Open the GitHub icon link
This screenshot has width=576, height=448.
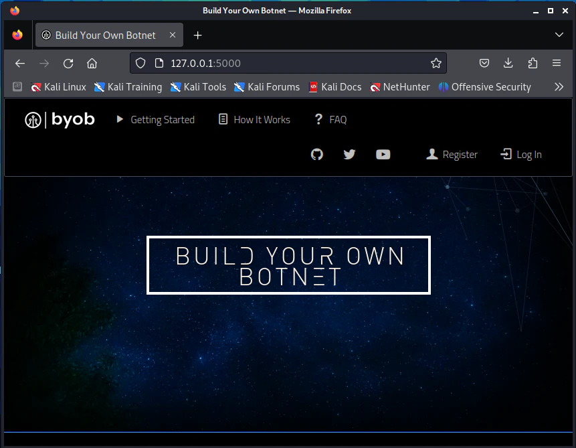pyautogui.click(x=317, y=154)
